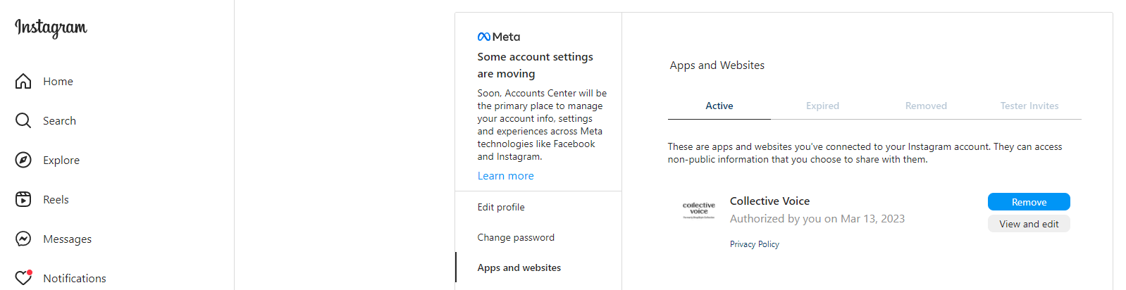
Task: Click the Instagram logo
Action: (x=51, y=27)
